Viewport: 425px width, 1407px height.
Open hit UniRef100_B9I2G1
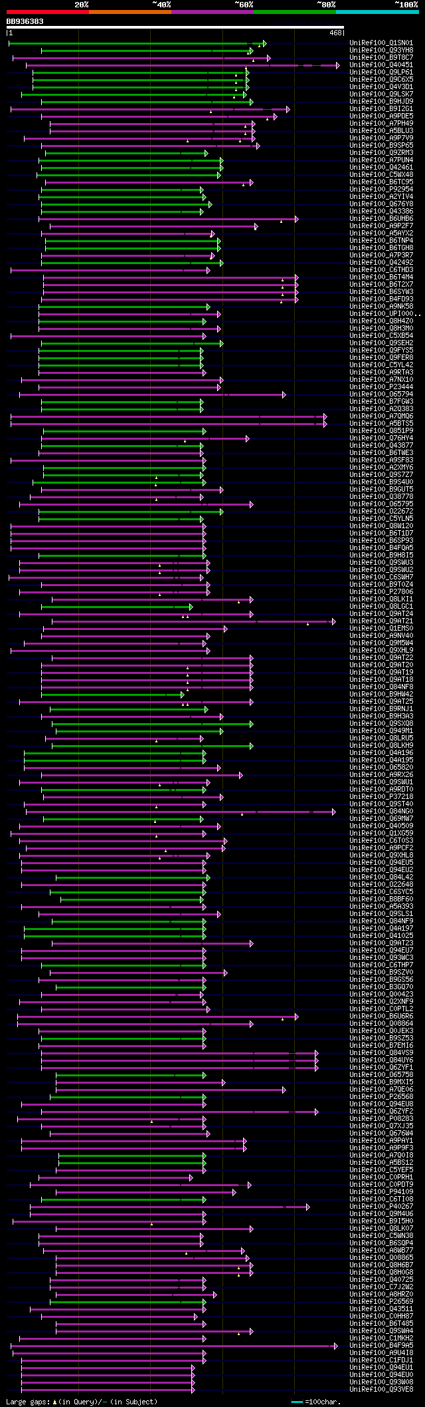point(381,109)
